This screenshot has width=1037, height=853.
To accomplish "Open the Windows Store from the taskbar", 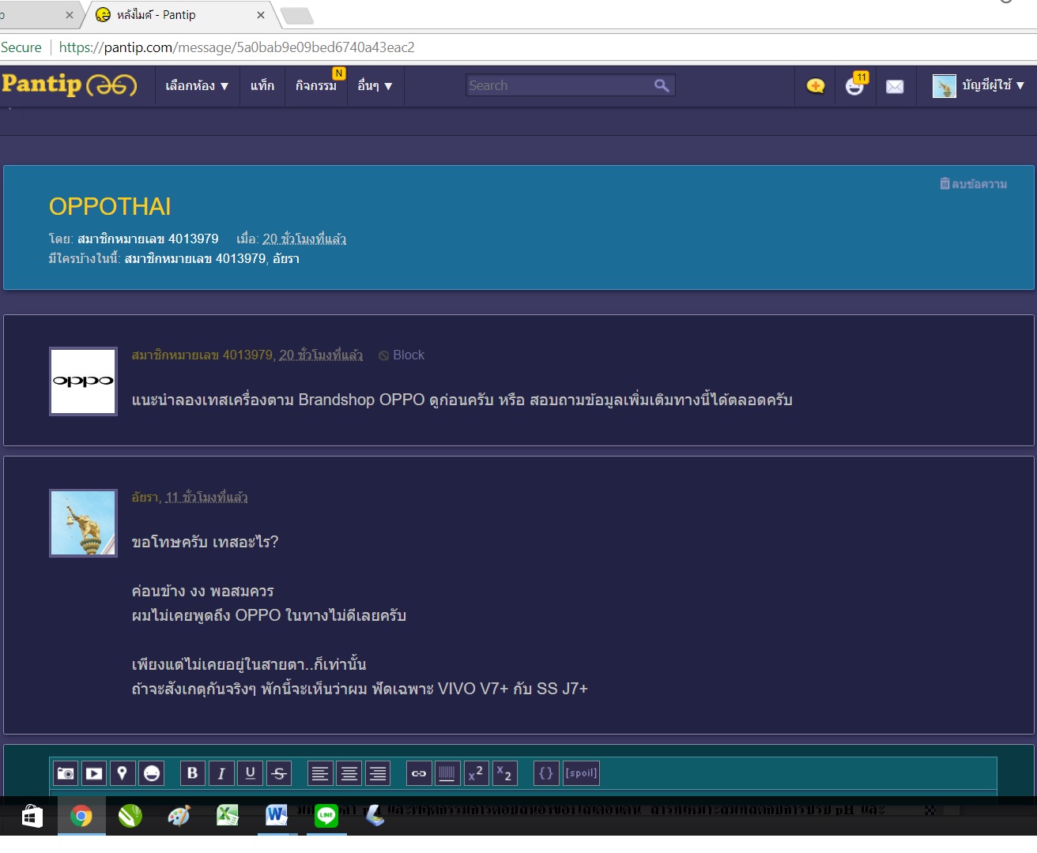I will click(x=32, y=816).
